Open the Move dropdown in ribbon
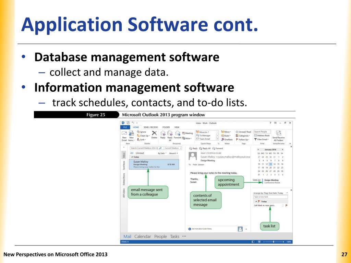Screen dimensions: 351x263 pos(226,132)
